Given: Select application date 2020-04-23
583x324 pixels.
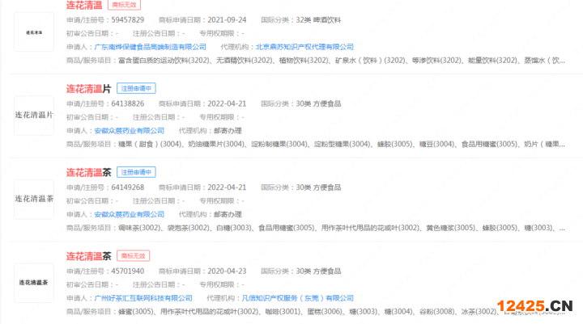Looking at the screenshot, I should pos(227,271).
